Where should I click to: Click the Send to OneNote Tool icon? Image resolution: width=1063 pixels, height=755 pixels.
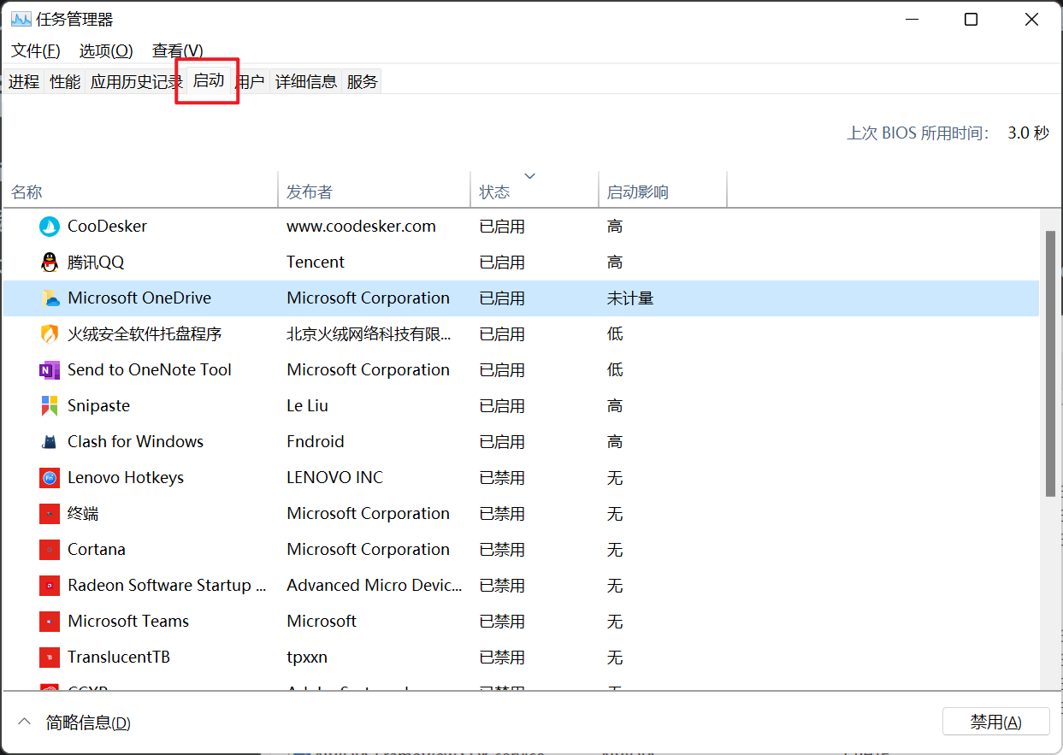(50, 370)
